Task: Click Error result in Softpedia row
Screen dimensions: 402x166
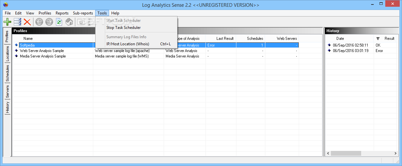Action: click(x=211, y=45)
